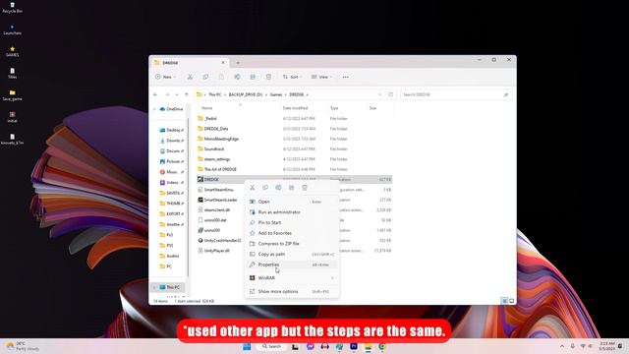Expand the WinRAR submenu arrow
The image size is (629, 354).
pyautogui.click(x=332, y=278)
